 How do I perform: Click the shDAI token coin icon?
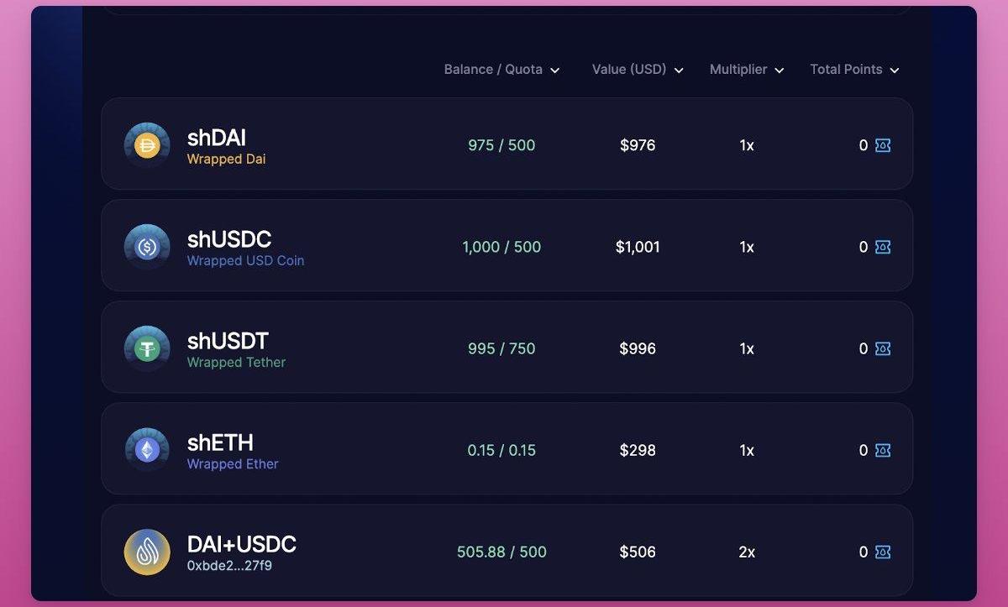147,145
